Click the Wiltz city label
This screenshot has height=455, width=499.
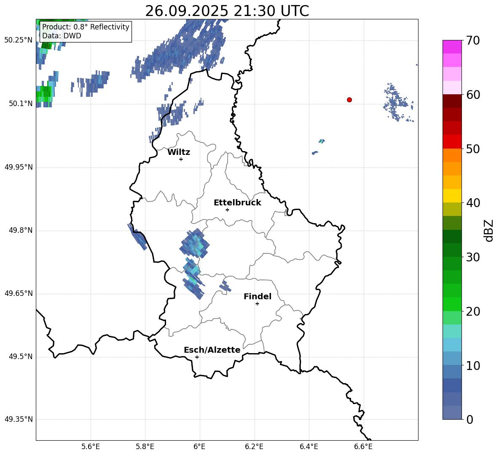click(x=179, y=152)
